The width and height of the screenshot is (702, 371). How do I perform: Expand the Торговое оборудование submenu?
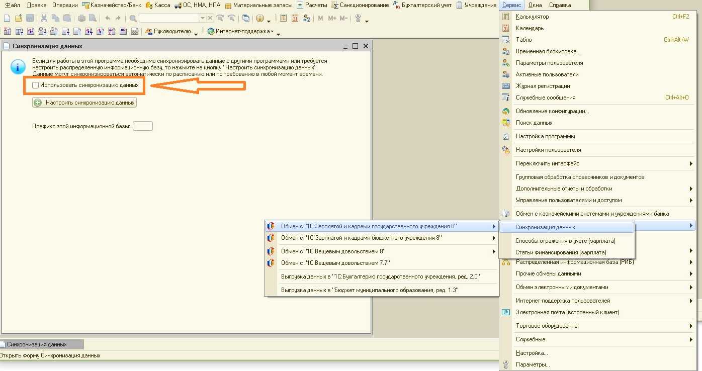691,326
